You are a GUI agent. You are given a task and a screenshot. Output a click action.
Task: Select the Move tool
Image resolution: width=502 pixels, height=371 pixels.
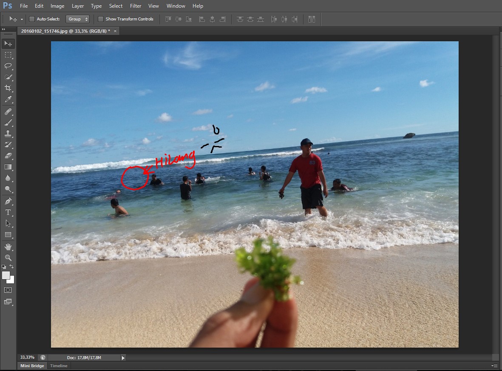8,43
